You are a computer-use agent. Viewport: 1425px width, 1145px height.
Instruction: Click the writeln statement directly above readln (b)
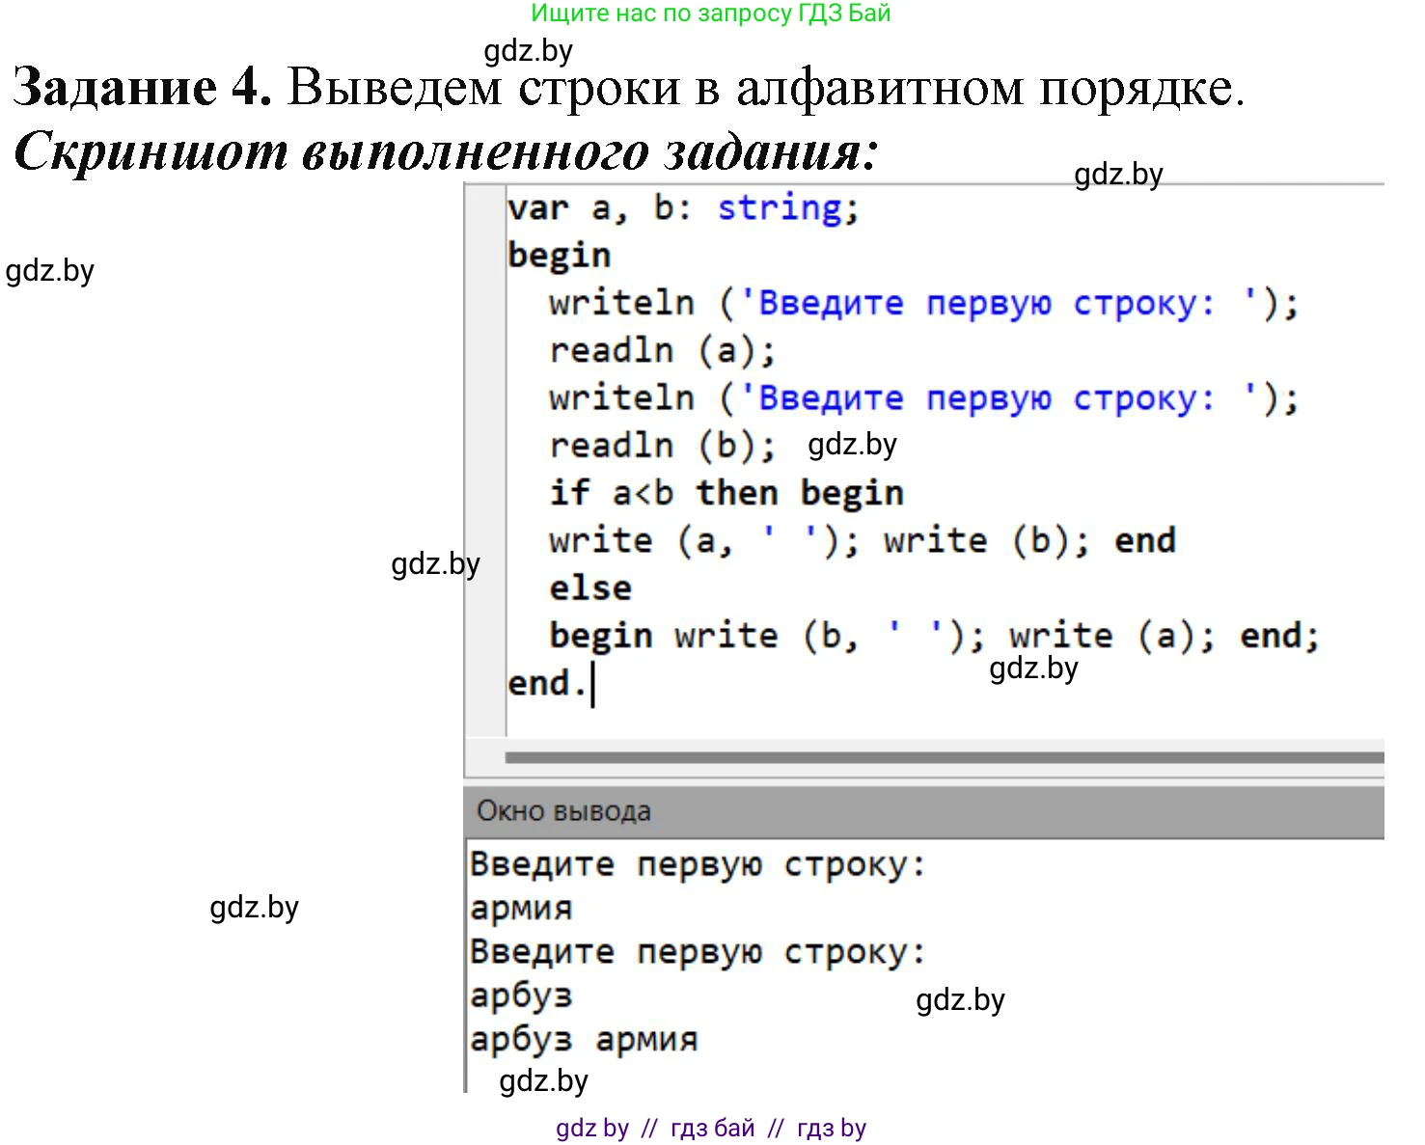pyautogui.click(x=922, y=398)
